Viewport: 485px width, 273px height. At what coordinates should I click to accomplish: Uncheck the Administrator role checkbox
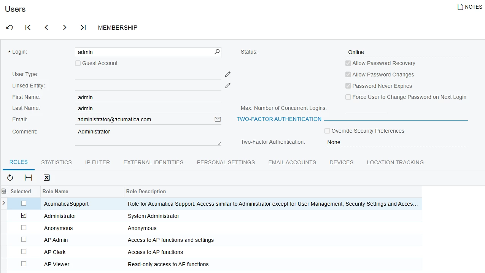[24, 216]
